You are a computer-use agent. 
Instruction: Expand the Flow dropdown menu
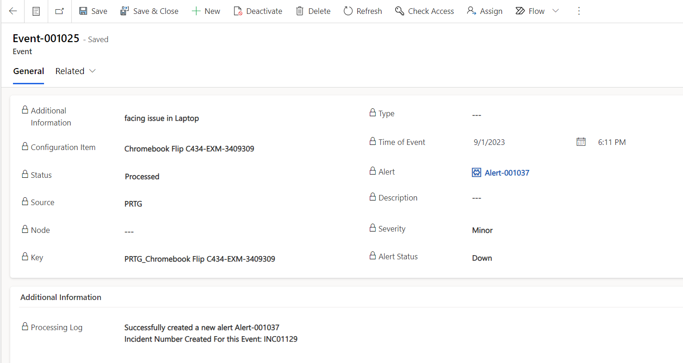click(x=556, y=11)
